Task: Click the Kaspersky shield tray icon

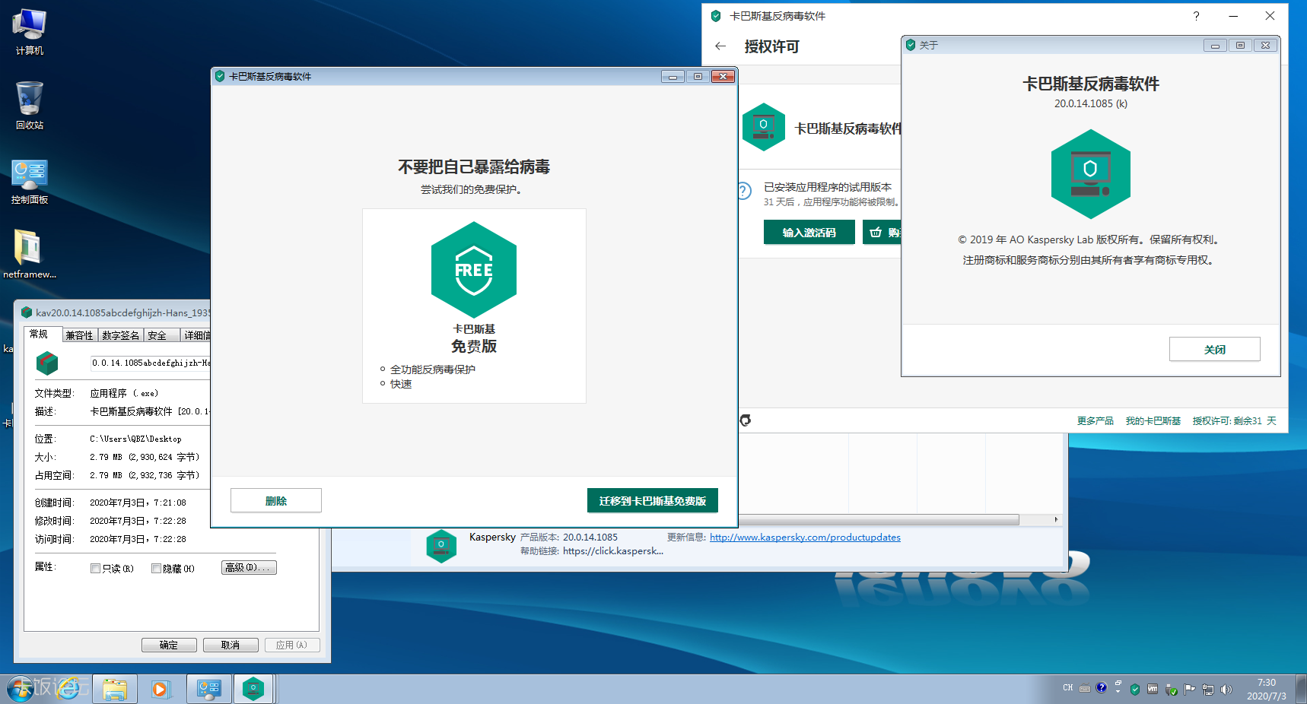Action: (1135, 690)
